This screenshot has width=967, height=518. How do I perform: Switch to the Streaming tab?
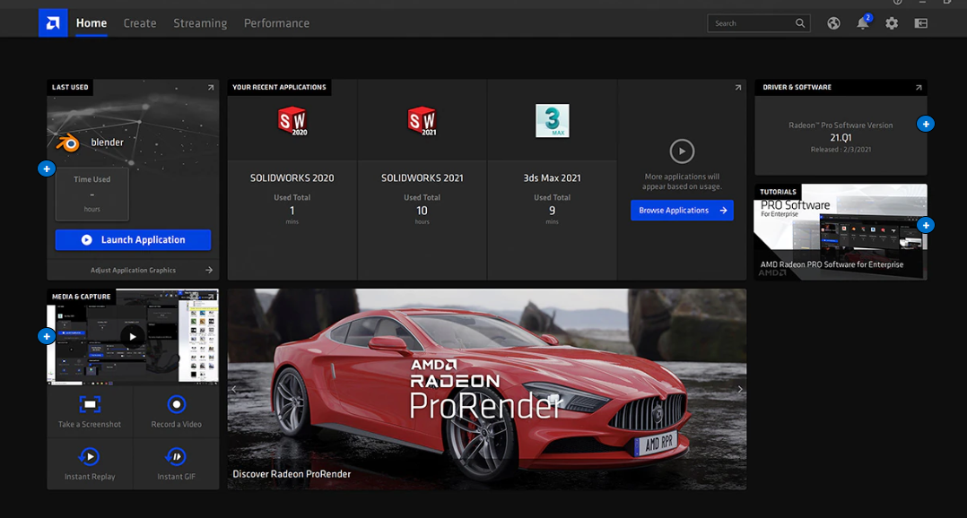point(200,23)
